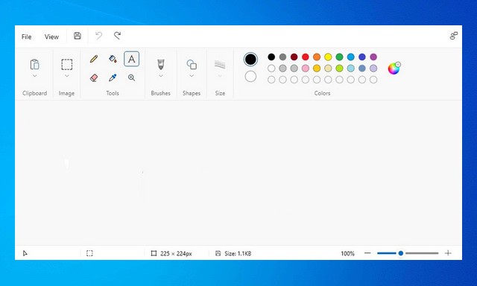The width and height of the screenshot is (477, 286).
Task: Select the Pencil tool
Action: pos(94,59)
